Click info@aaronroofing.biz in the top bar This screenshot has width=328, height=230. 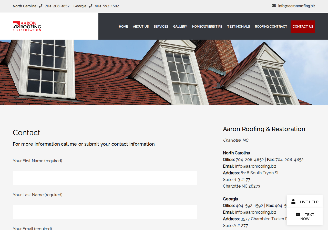coord(297,6)
